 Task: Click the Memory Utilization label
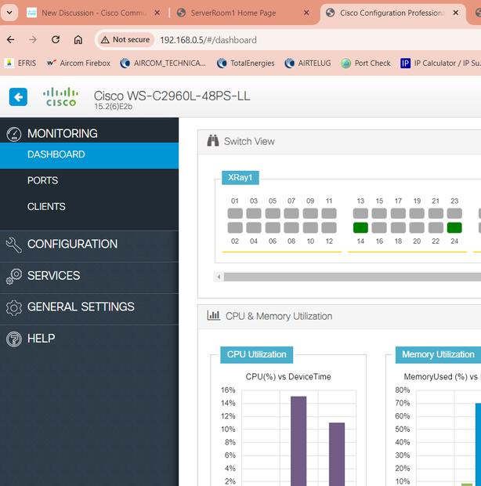coord(438,354)
